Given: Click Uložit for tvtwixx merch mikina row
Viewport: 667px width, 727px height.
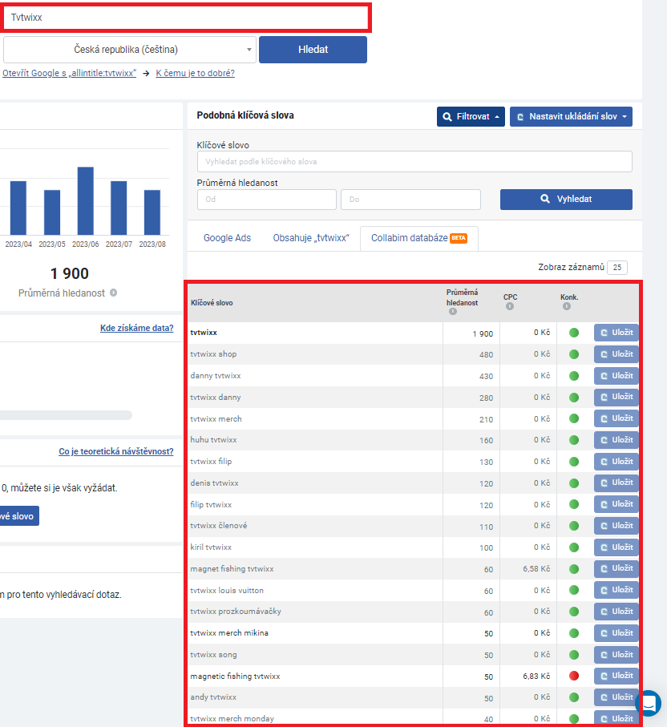Looking at the screenshot, I should click(616, 633).
